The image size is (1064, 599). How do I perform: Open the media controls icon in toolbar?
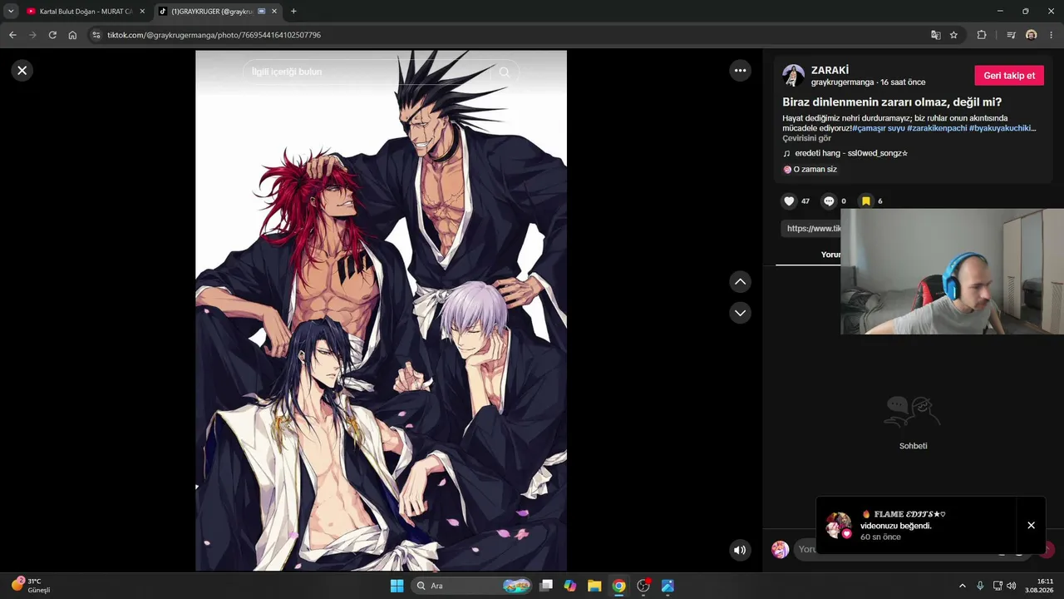coord(1011,35)
